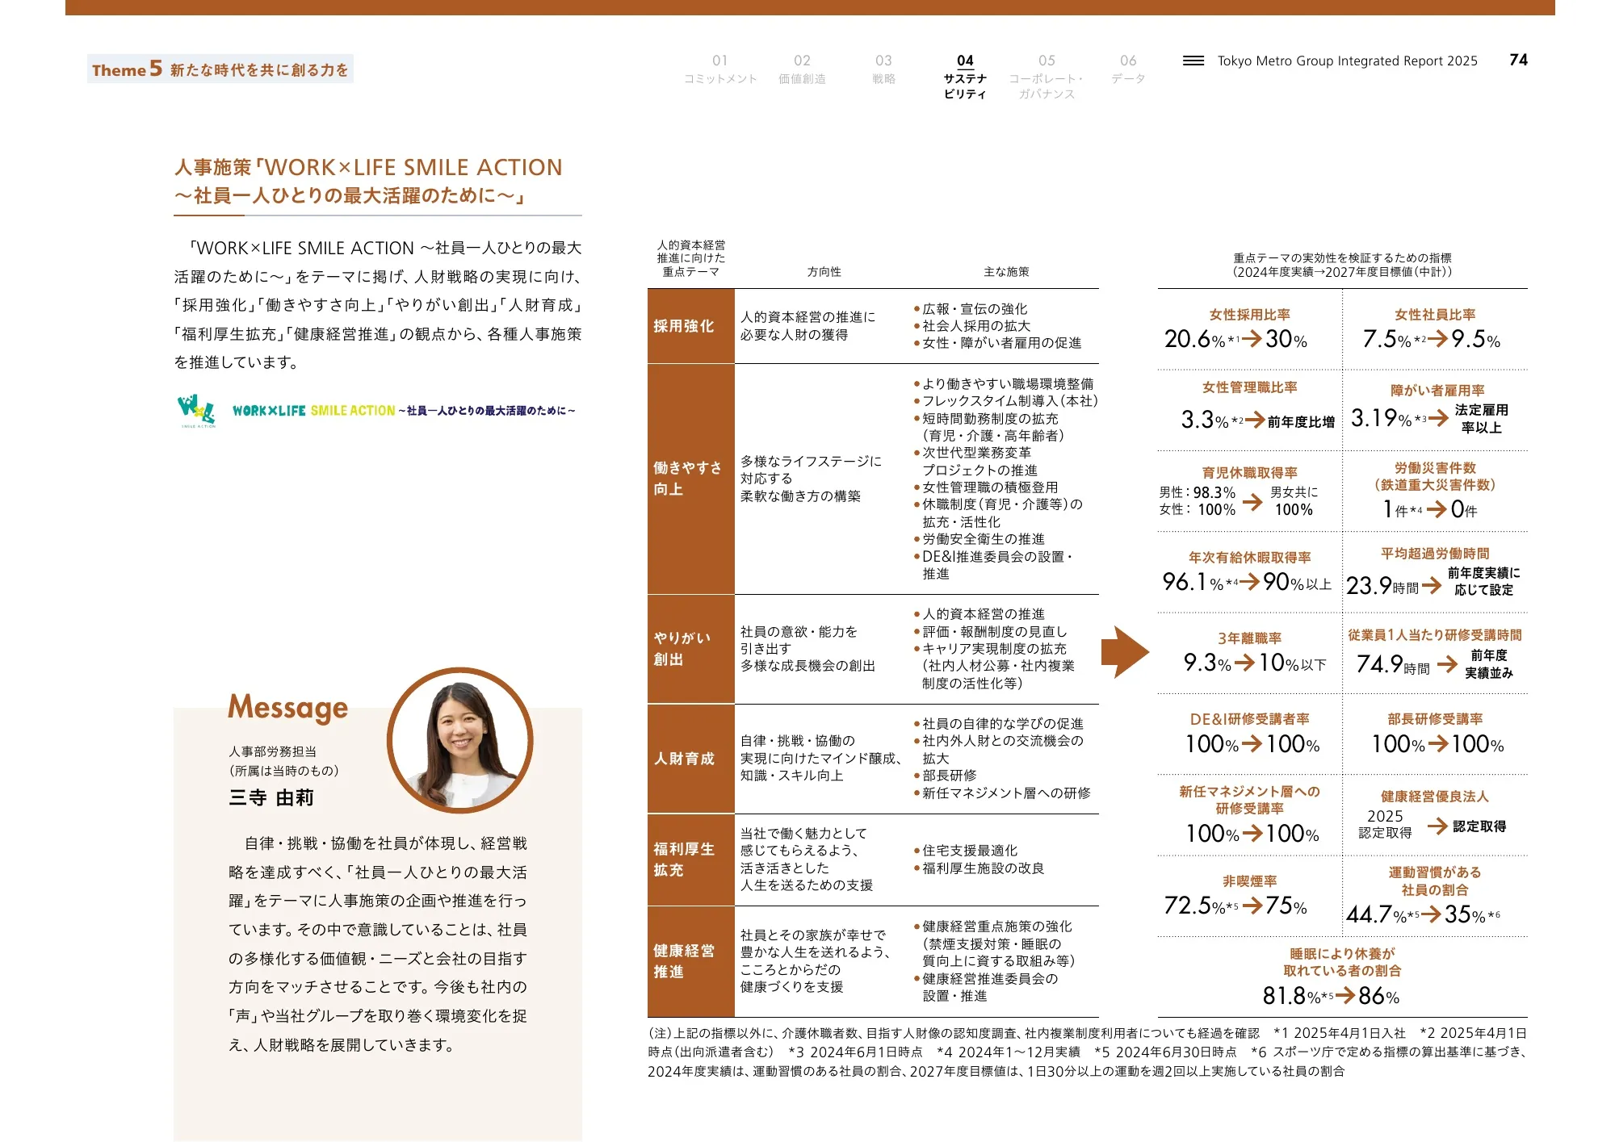1615x1142 pixels.
Task: Select the 働きやすさ向上 theme cell
Action: (691, 479)
